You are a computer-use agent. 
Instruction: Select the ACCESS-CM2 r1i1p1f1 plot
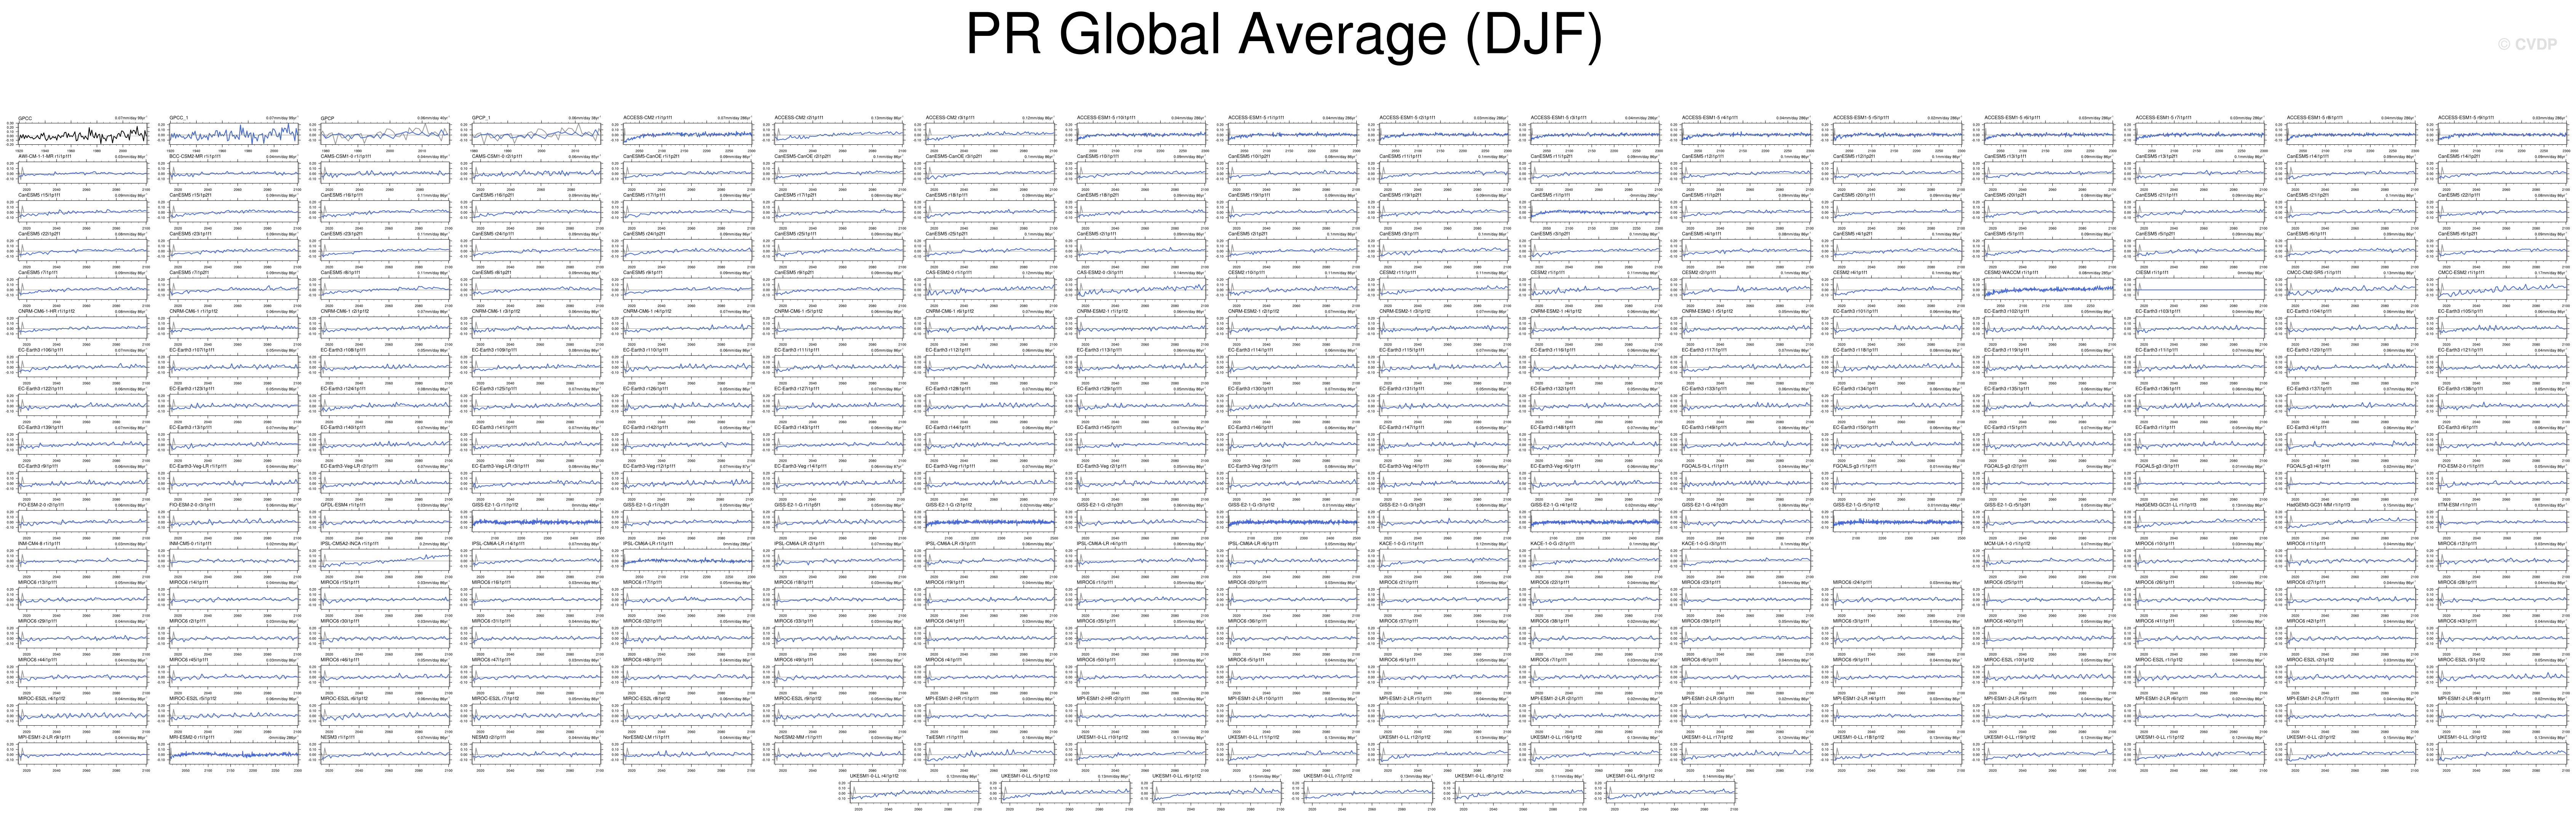688,133
